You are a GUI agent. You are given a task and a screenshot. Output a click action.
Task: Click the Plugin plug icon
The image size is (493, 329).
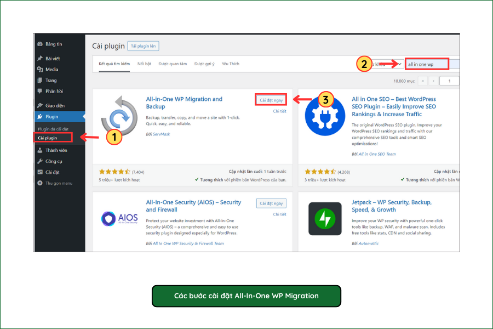tap(40, 116)
